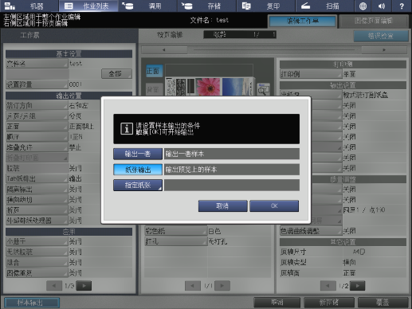The width and height of the screenshot is (412, 309).
Task: Go to previous page of 1/2 settings list
Action: pyautogui.click(x=328, y=286)
